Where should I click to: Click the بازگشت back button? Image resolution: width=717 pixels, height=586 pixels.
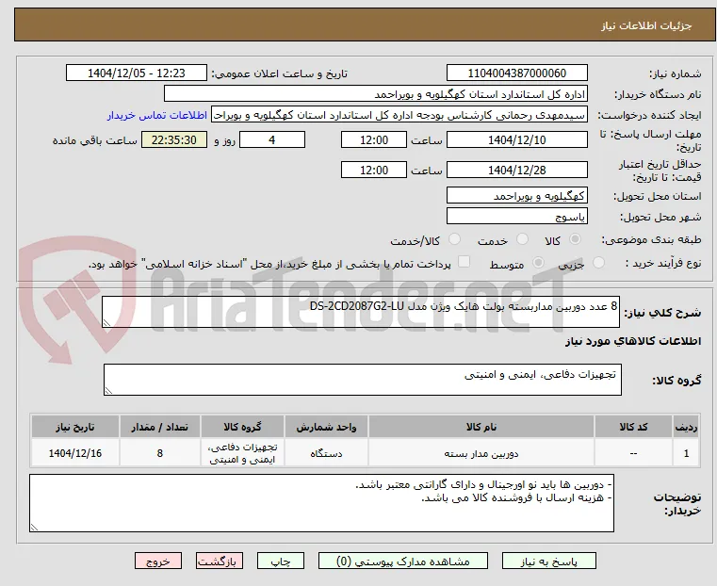tap(220, 562)
